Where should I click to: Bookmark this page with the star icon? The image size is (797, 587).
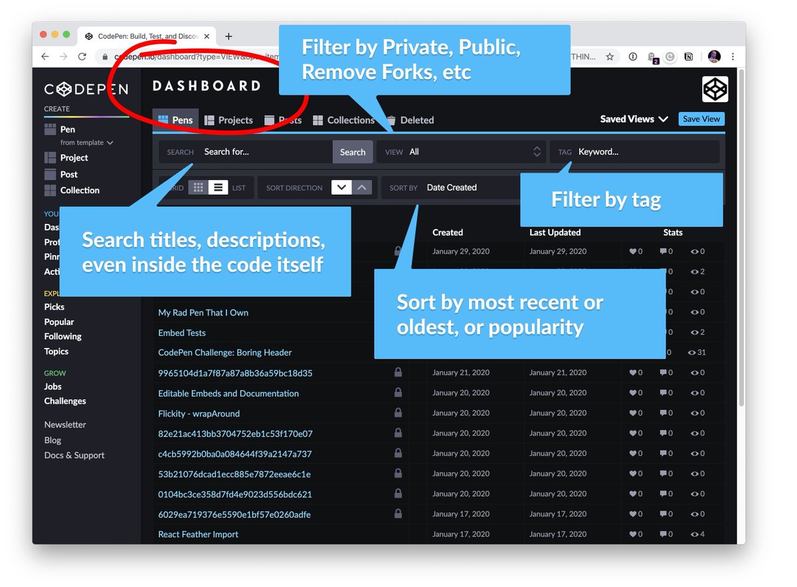click(610, 57)
